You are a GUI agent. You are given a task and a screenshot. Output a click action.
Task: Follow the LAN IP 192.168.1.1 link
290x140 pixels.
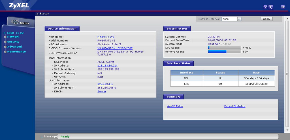pos(105,84)
